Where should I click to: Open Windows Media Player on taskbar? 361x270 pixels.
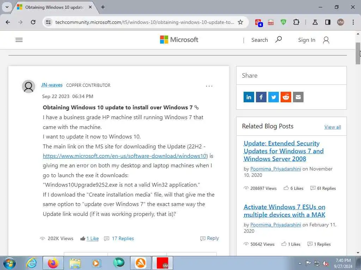coord(96,263)
